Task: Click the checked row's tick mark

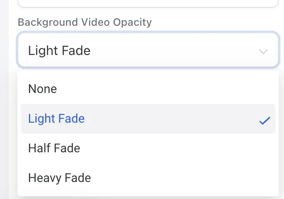Action: 265,121
